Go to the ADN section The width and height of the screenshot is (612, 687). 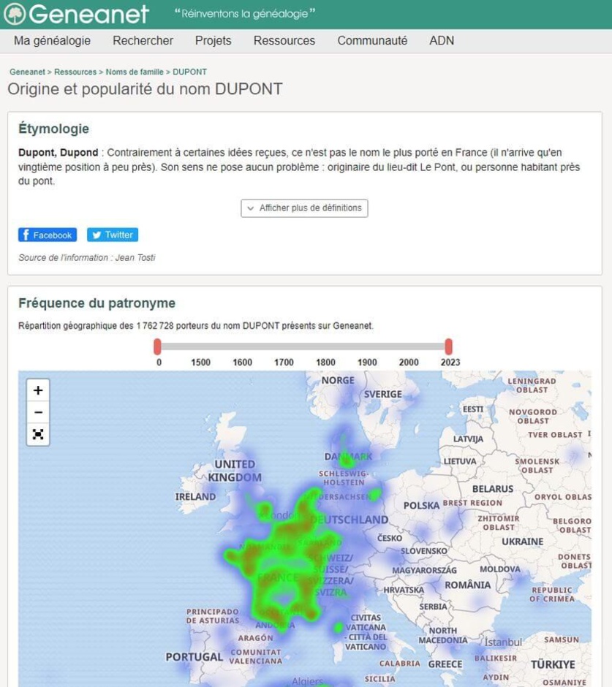pyautogui.click(x=442, y=41)
